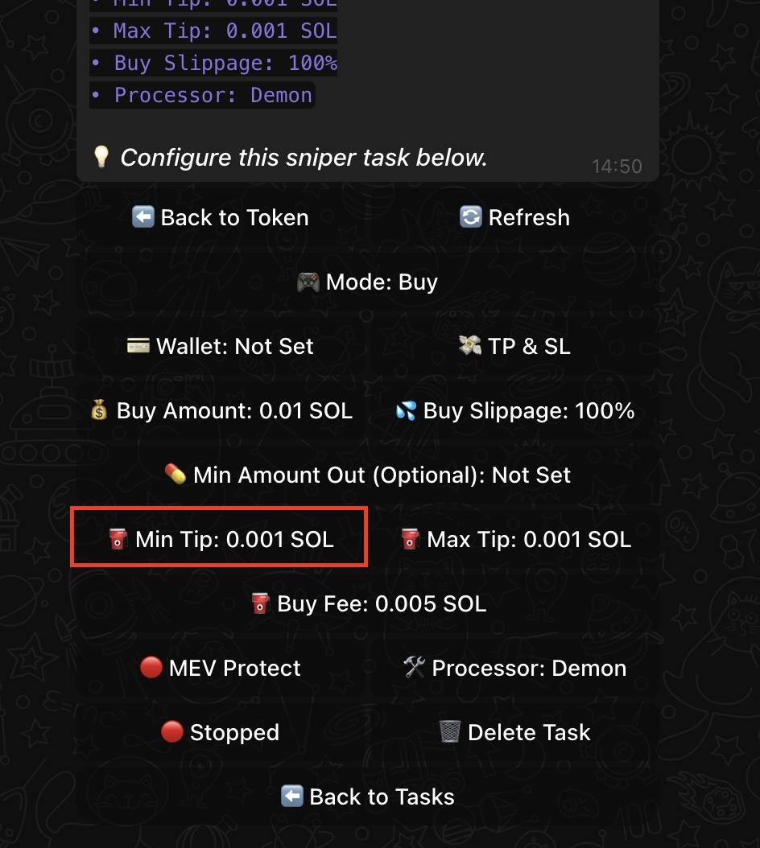The height and width of the screenshot is (848, 760).
Task: Toggle the Stopped task status
Action: (221, 732)
